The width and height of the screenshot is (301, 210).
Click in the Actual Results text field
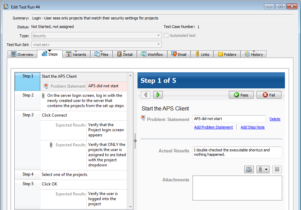(x=237, y=152)
